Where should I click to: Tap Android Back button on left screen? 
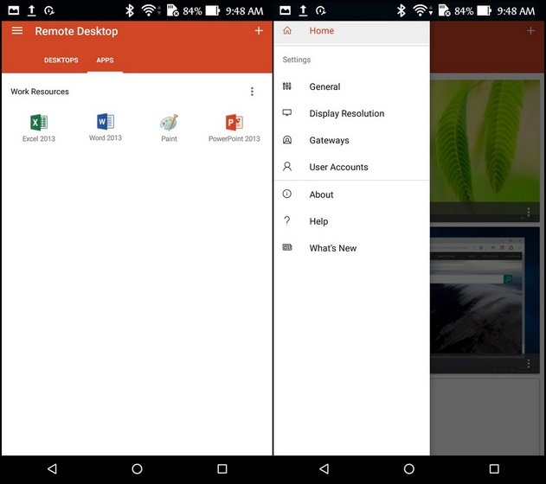(x=52, y=469)
